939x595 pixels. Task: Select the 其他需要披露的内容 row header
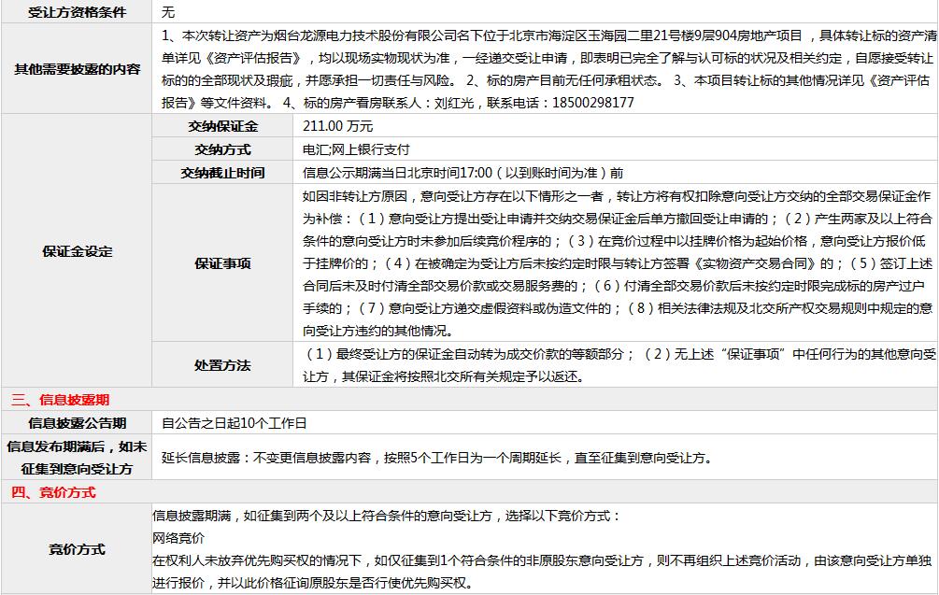(x=76, y=69)
